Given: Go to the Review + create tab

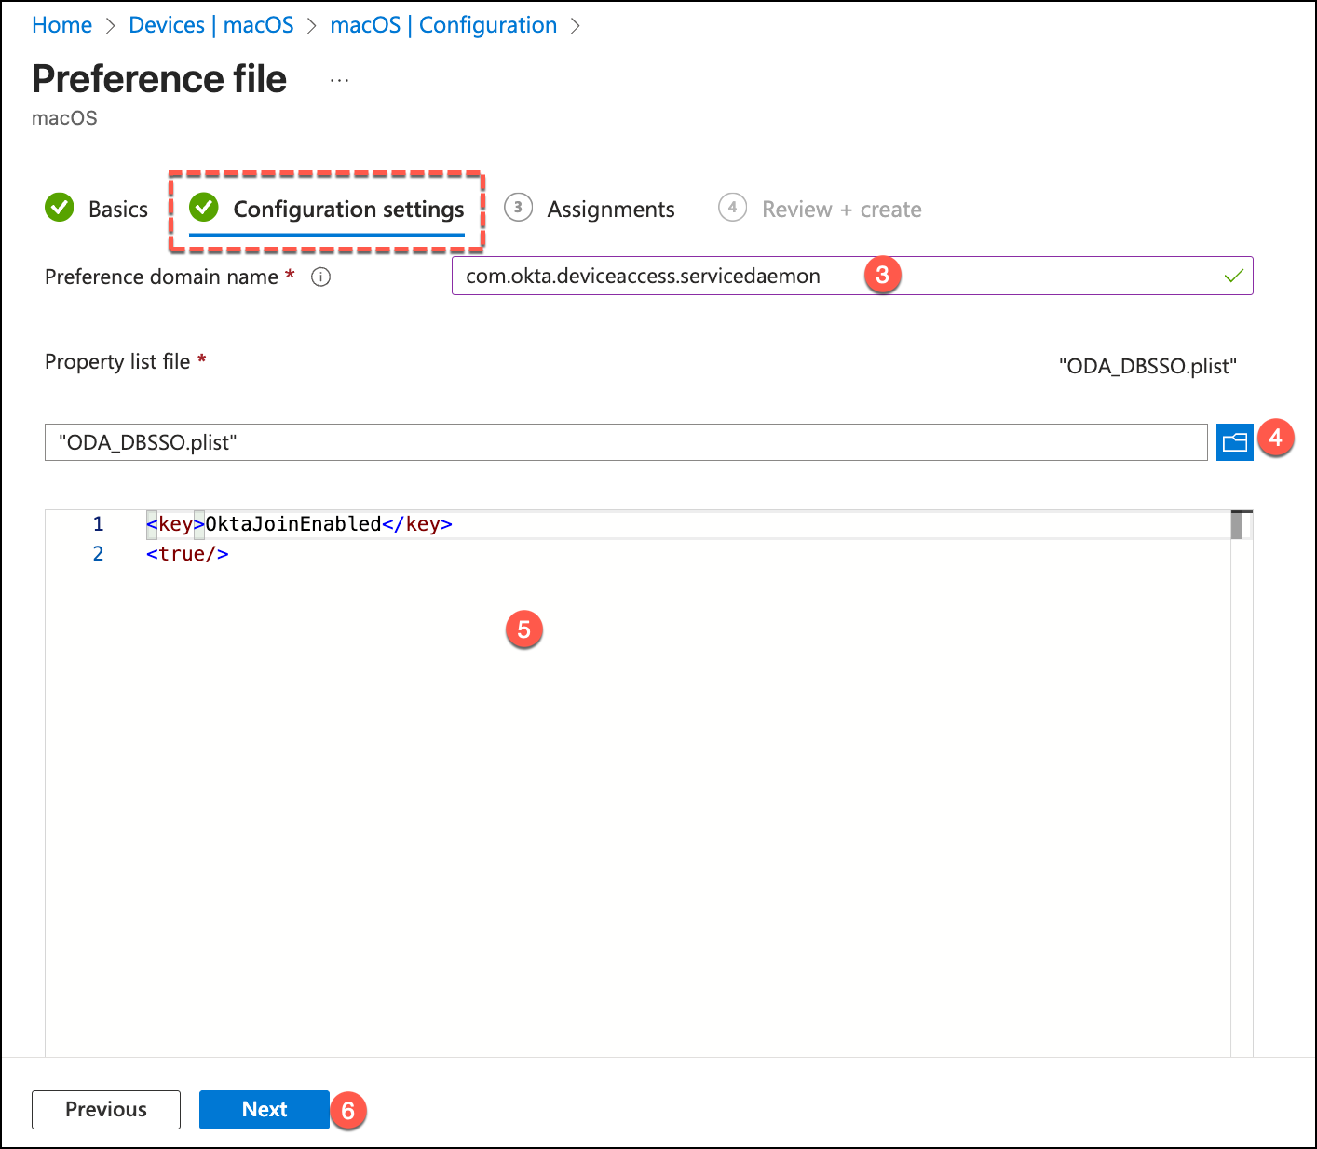Looking at the screenshot, I should point(841,210).
